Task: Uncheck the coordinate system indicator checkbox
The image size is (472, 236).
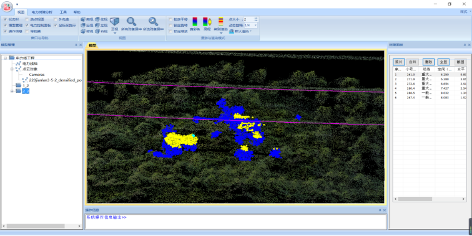Action: pyautogui.click(x=56, y=26)
